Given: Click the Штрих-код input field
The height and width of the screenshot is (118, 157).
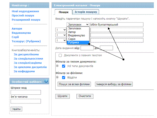Looking at the screenshot, I should point(26,92).
